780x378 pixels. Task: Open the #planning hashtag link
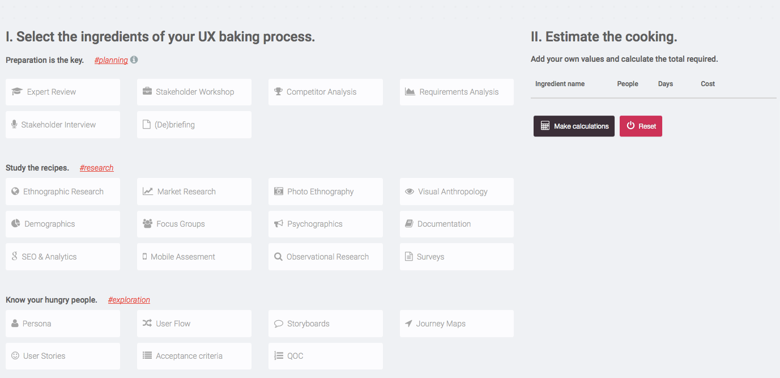point(111,60)
